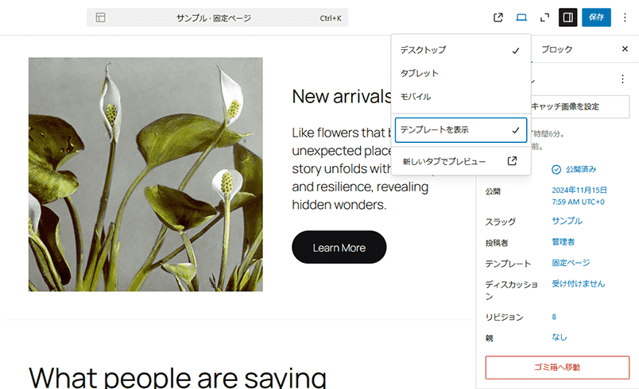This screenshot has width=639, height=389.
Task: Click the ゴミ箱へ移動 button
Action: coord(557,367)
